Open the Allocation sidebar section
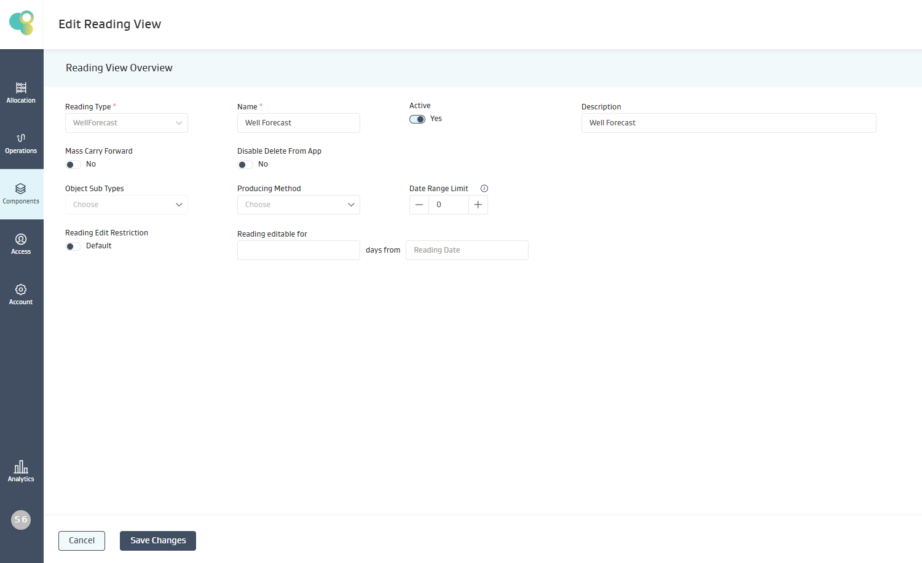The height and width of the screenshot is (563, 922). coord(21,92)
